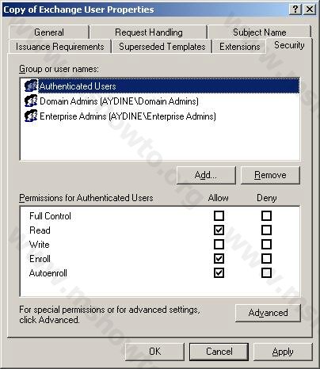Check Deny for Write permission
320x369 pixels.
pyautogui.click(x=266, y=244)
